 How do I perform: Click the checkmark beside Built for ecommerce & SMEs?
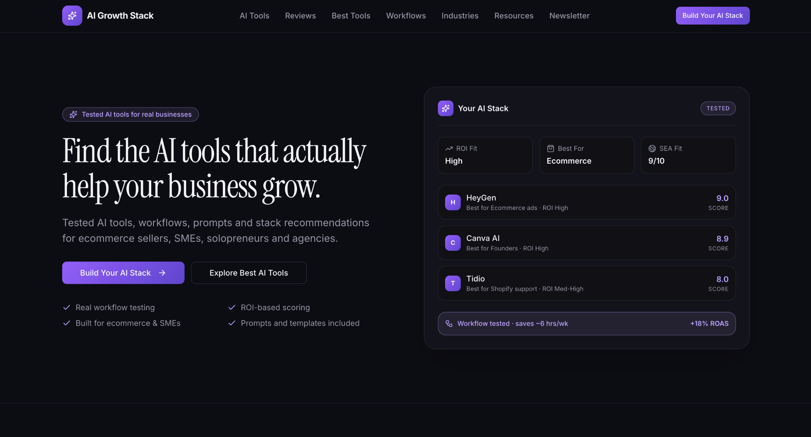67,323
